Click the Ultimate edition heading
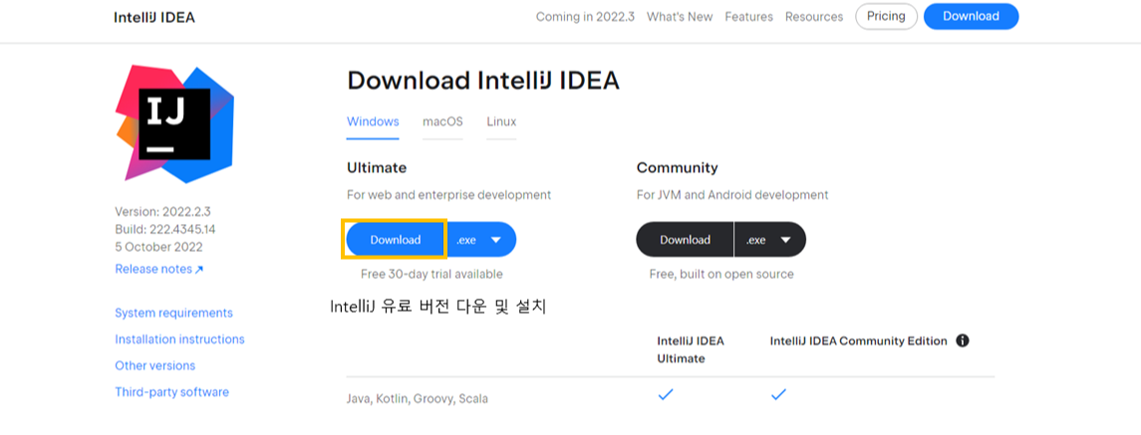The width and height of the screenshot is (1141, 435). click(377, 168)
